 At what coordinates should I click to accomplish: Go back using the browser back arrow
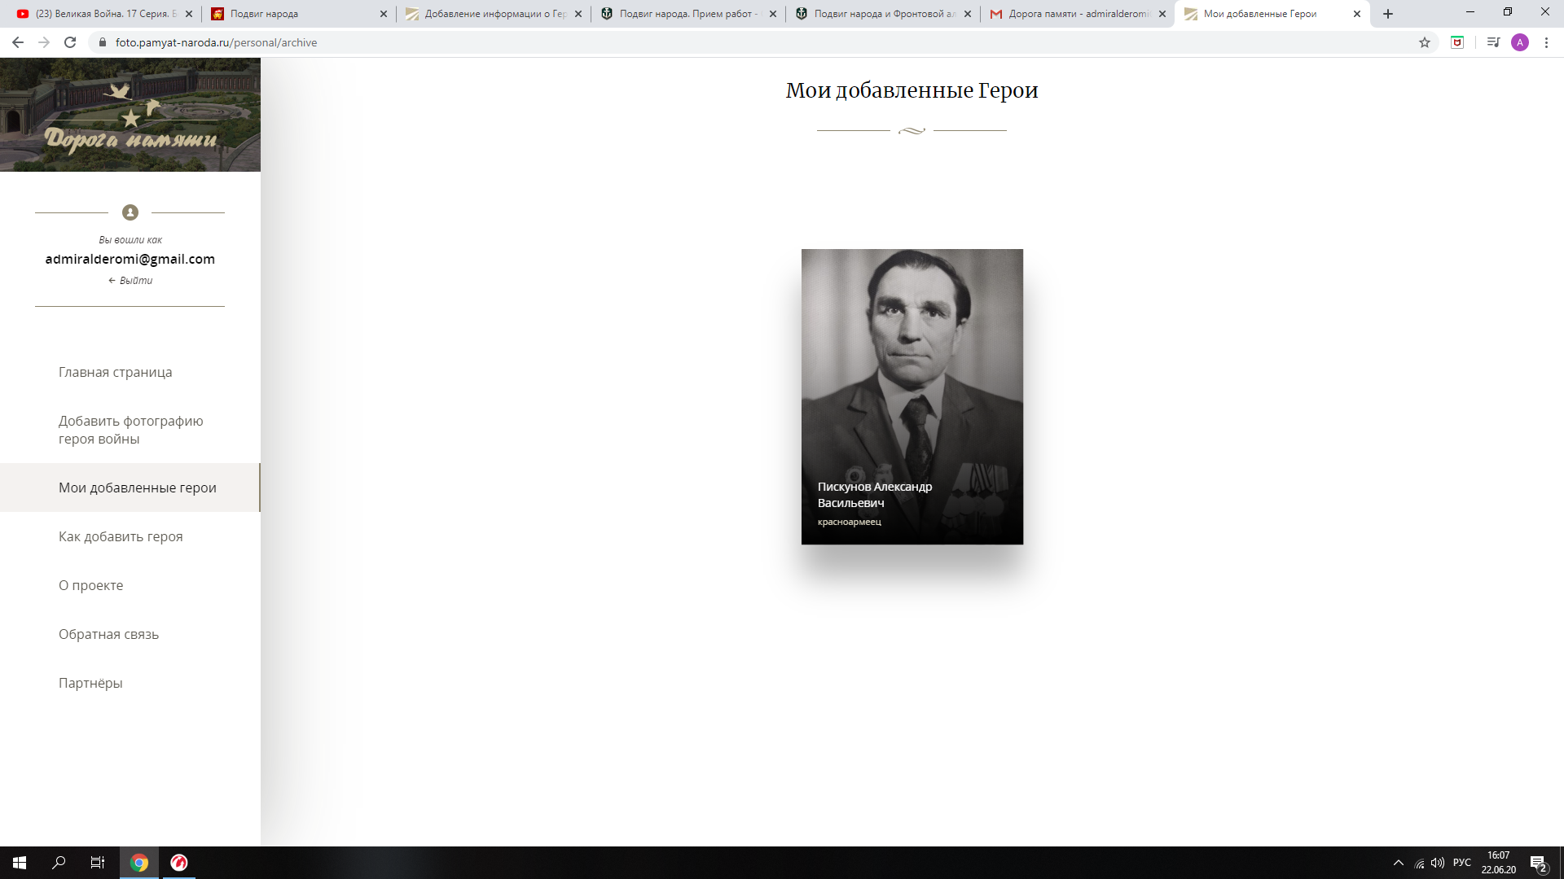point(18,42)
